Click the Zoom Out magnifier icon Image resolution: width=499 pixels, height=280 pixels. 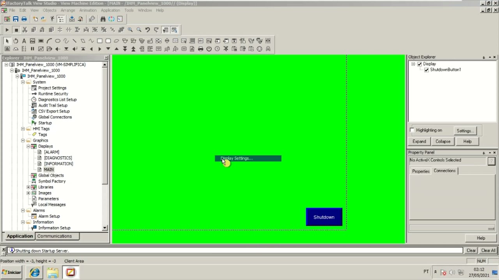pyautogui.click(x=139, y=30)
